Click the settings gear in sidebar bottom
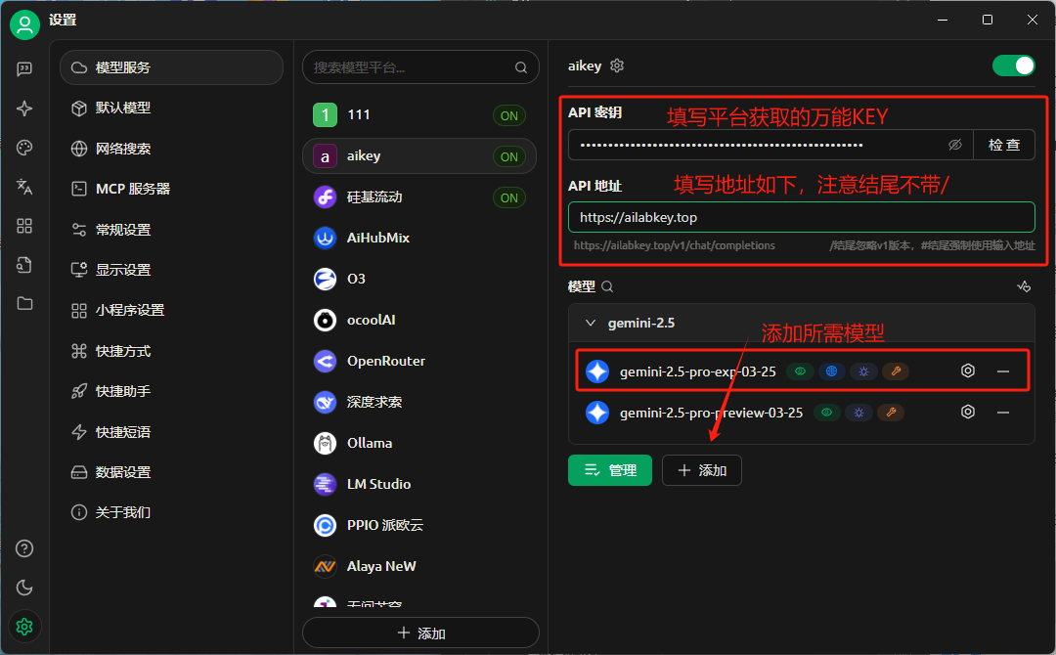The image size is (1056, 655). click(x=24, y=627)
